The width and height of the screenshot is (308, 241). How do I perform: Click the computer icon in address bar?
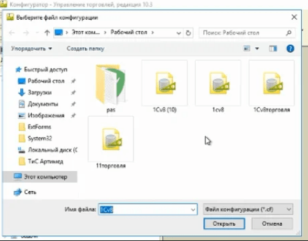coord(59,33)
